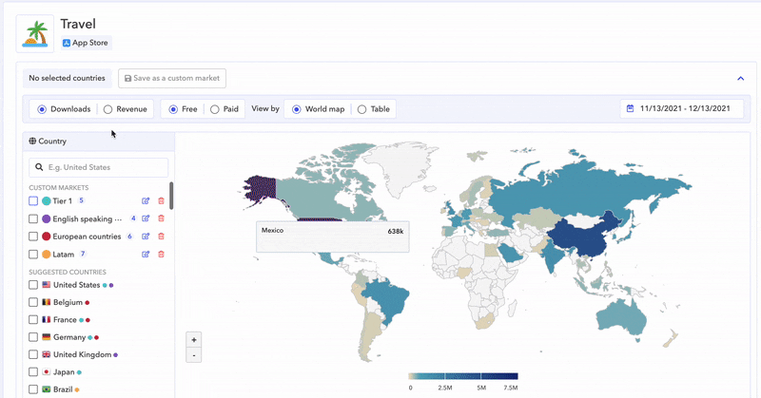The width and height of the screenshot is (761, 398).
Task: Open the date range picker
Action: [681, 109]
